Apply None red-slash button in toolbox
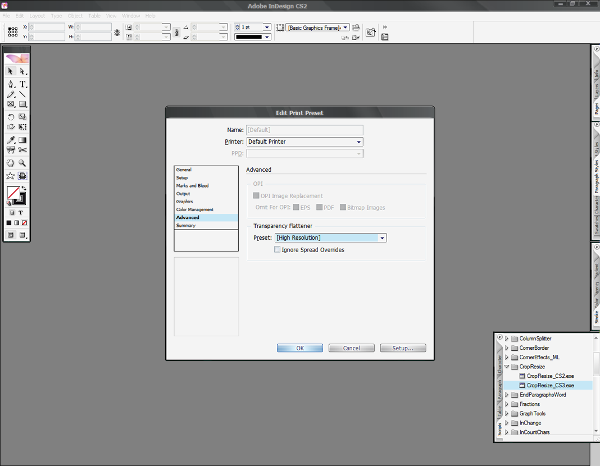This screenshot has width=600, height=466. 25,223
